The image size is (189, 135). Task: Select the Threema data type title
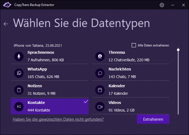[117, 52]
